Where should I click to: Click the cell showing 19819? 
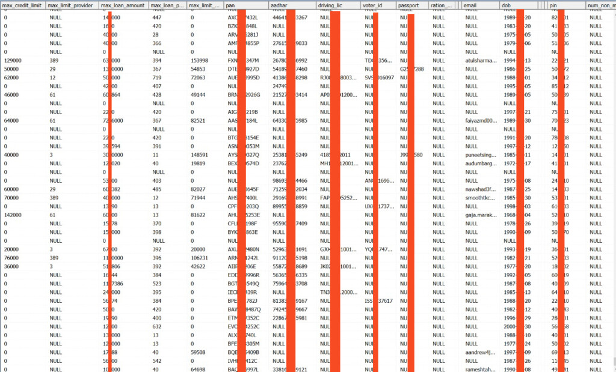tap(198, 163)
